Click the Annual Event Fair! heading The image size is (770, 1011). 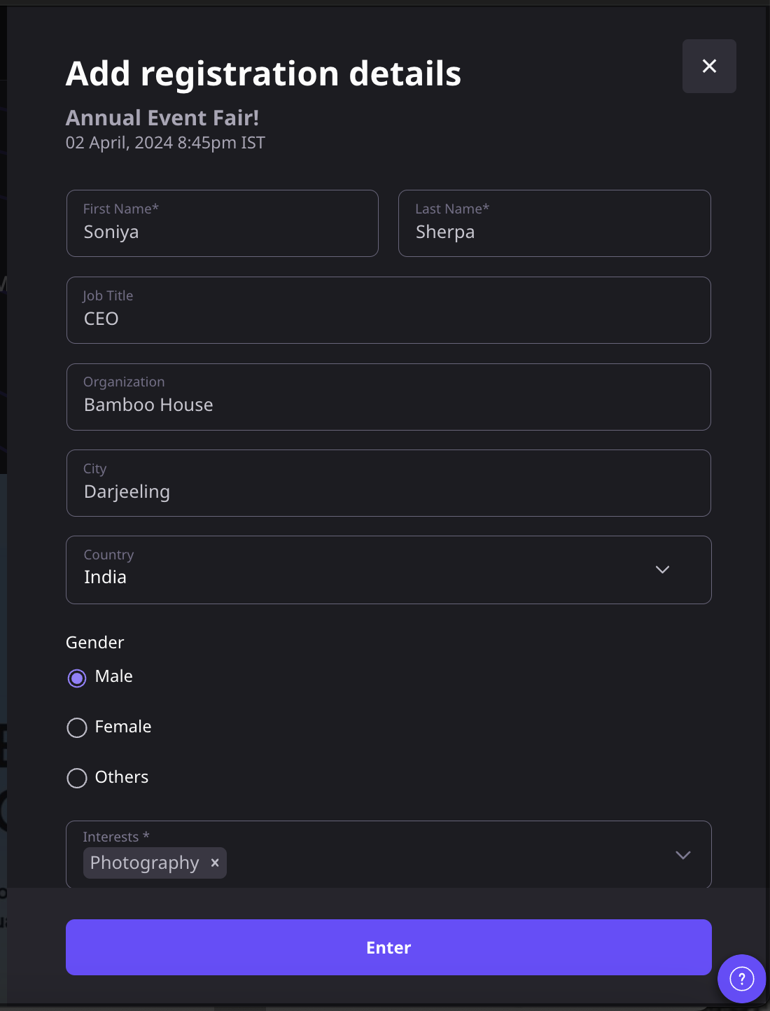tap(162, 118)
